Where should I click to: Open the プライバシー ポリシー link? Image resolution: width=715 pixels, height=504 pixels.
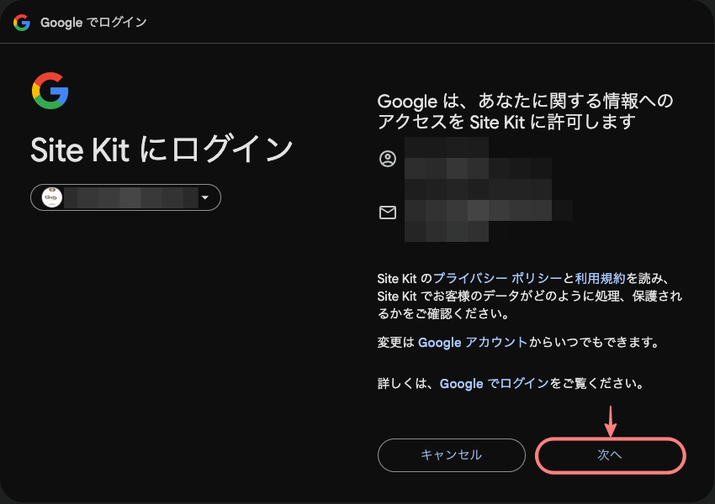pos(497,278)
